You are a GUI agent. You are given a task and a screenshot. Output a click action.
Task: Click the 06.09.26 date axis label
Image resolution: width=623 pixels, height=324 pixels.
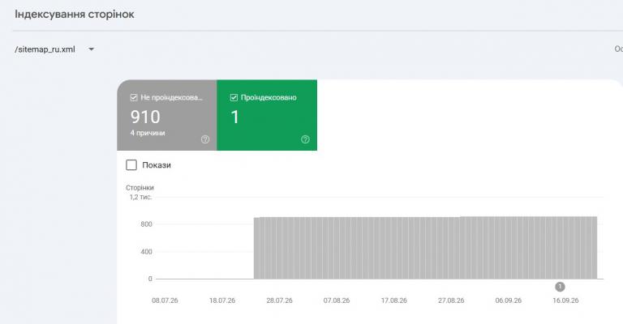tap(508, 301)
